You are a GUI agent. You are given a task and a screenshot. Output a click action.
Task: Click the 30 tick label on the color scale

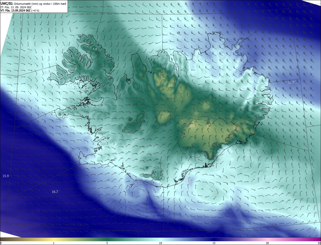point(267,243)
